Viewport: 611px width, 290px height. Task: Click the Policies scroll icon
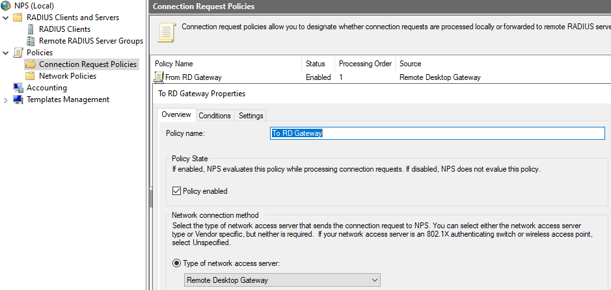pyautogui.click(x=18, y=53)
